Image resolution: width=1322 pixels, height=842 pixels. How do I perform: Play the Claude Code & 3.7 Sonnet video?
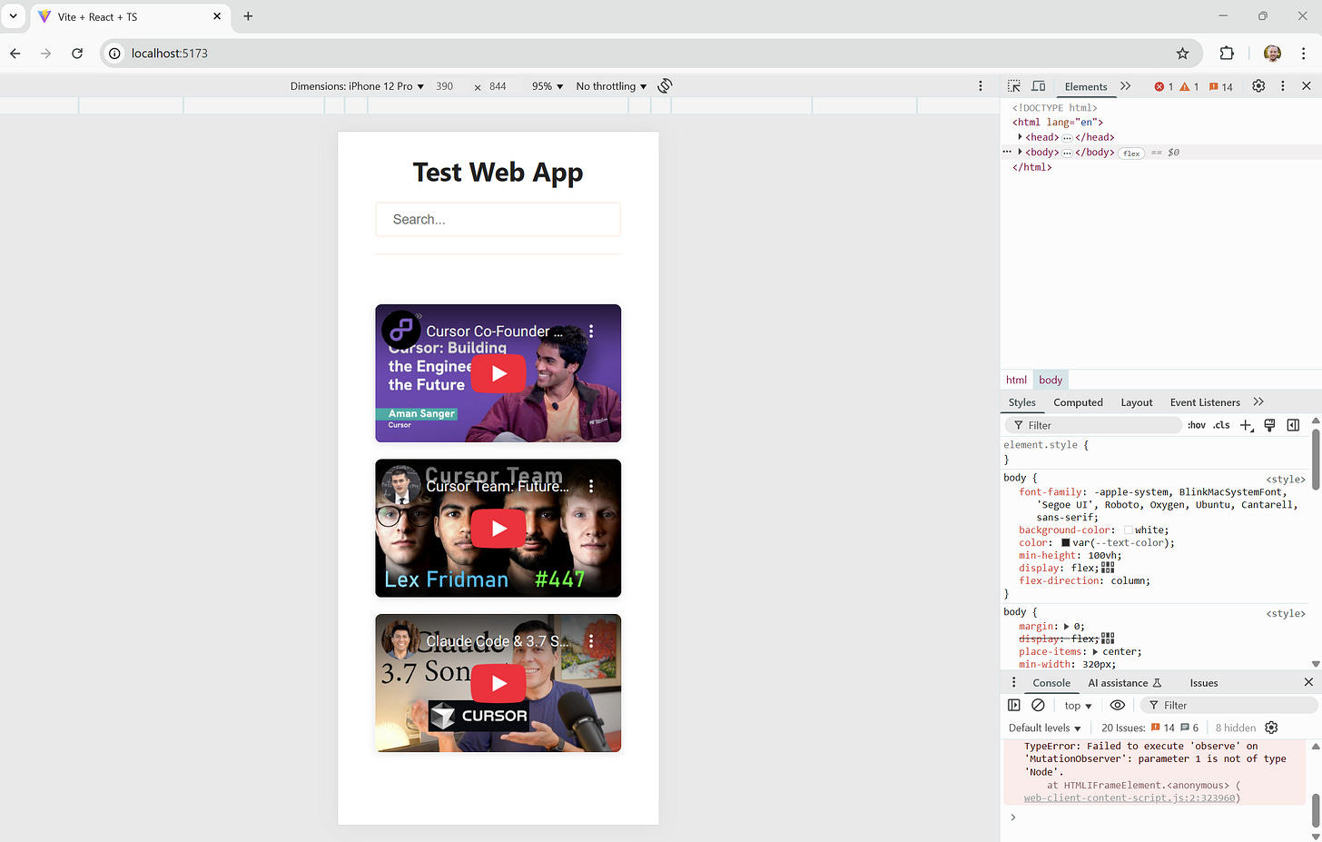coord(498,683)
